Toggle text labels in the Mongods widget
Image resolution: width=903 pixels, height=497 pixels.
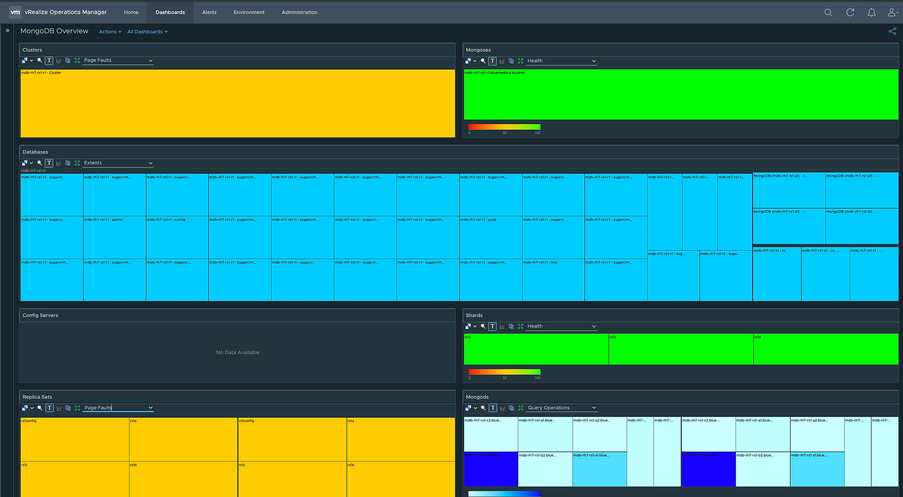[493, 408]
